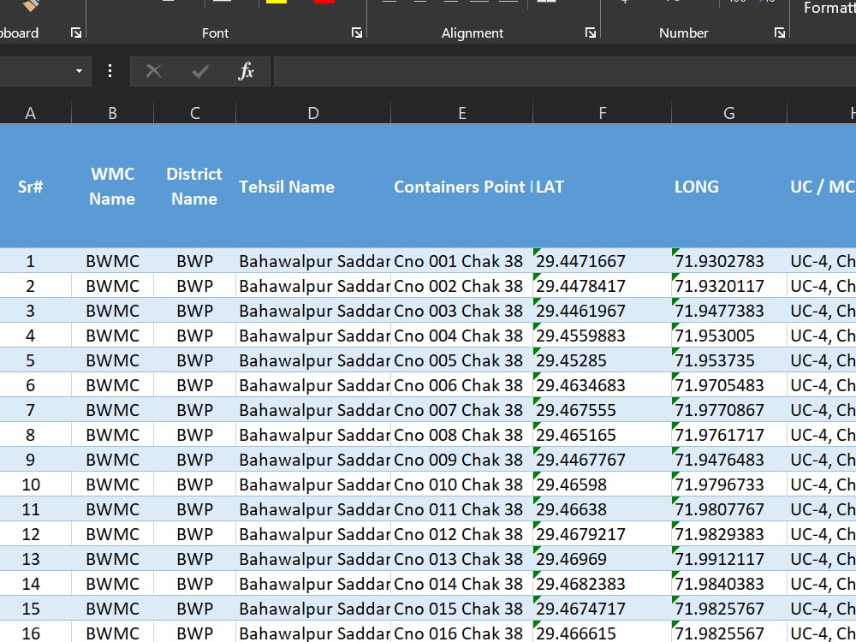Select column B header

pos(112,114)
